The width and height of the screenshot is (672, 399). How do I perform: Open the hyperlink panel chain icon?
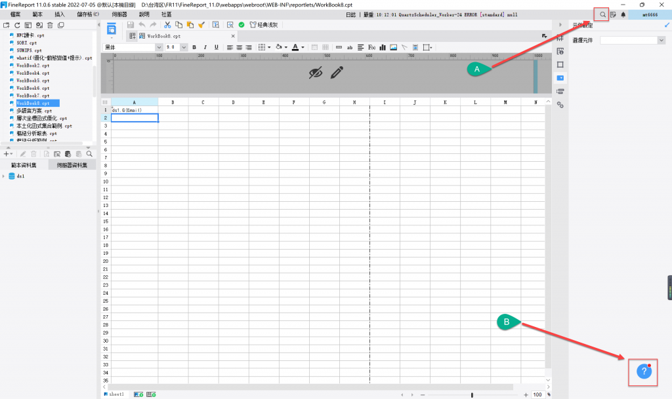tap(560, 105)
